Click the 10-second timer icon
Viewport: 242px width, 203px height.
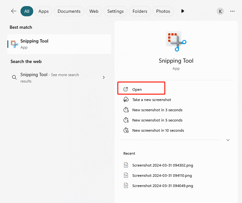tap(126, 130)
